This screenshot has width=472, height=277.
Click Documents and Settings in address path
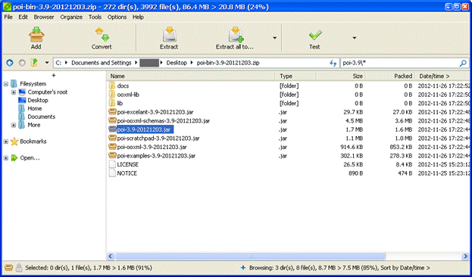[x=102, y=63]
